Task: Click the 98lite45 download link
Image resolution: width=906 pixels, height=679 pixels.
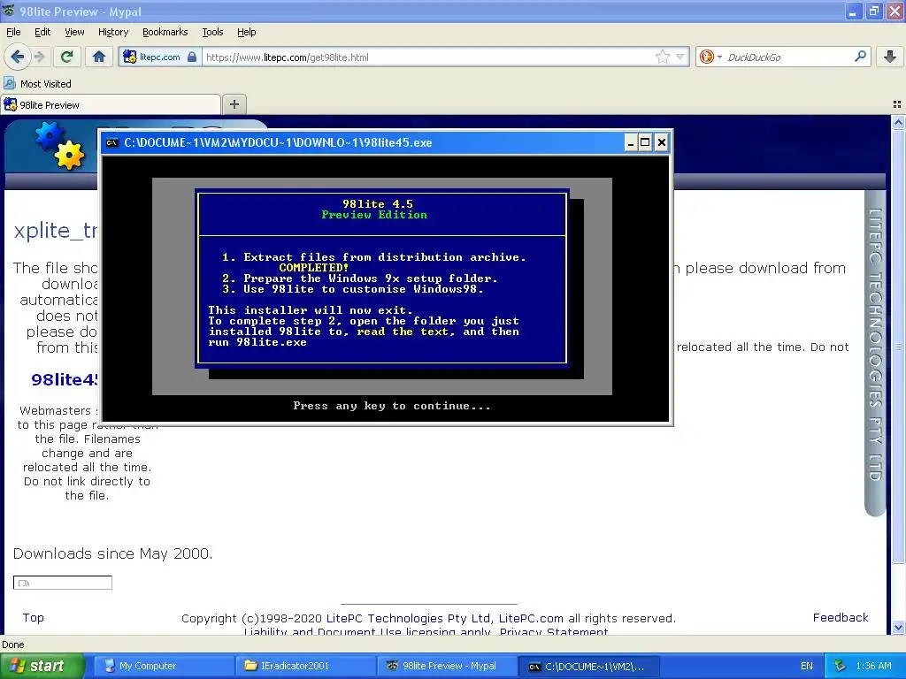Action: [x=64, y=379]
